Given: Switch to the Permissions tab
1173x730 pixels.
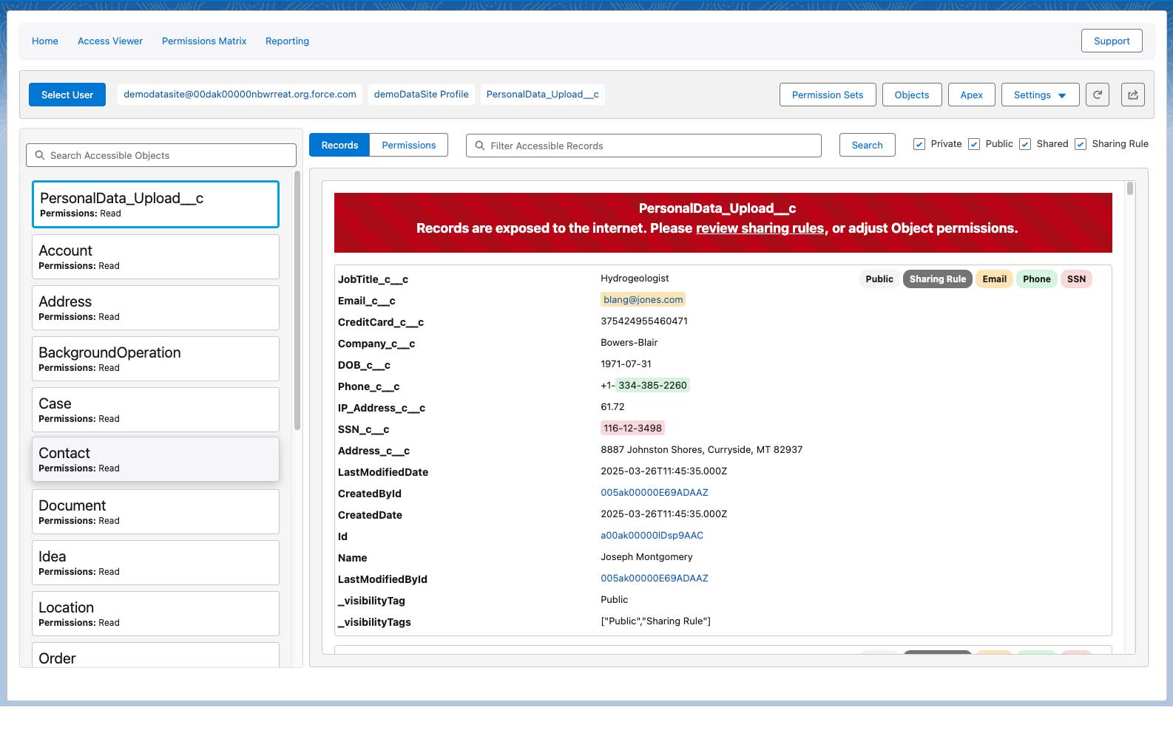Looking at the screenshot, I should [x=408, y=146].
